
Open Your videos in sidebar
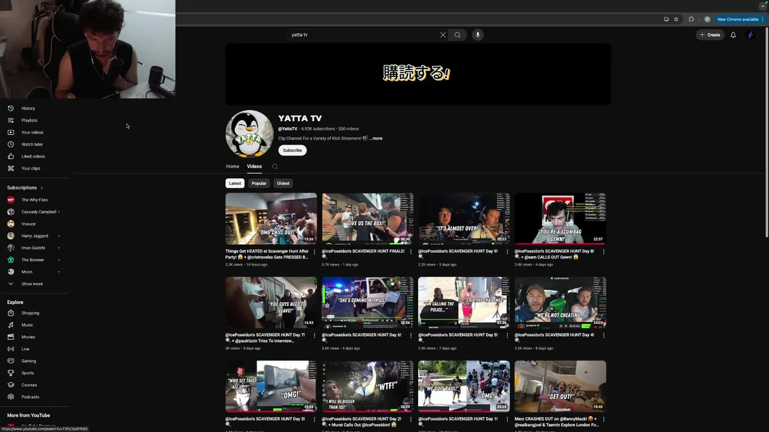(32, 133)
